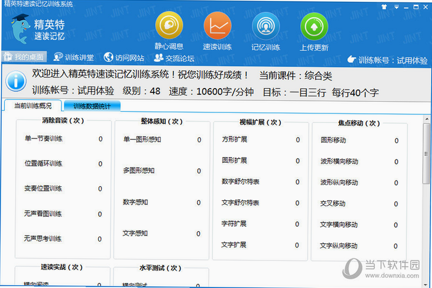Viewport: 432px width, 288px height.
Task: Click the 级别：48 level text
Action: [141, 91]
